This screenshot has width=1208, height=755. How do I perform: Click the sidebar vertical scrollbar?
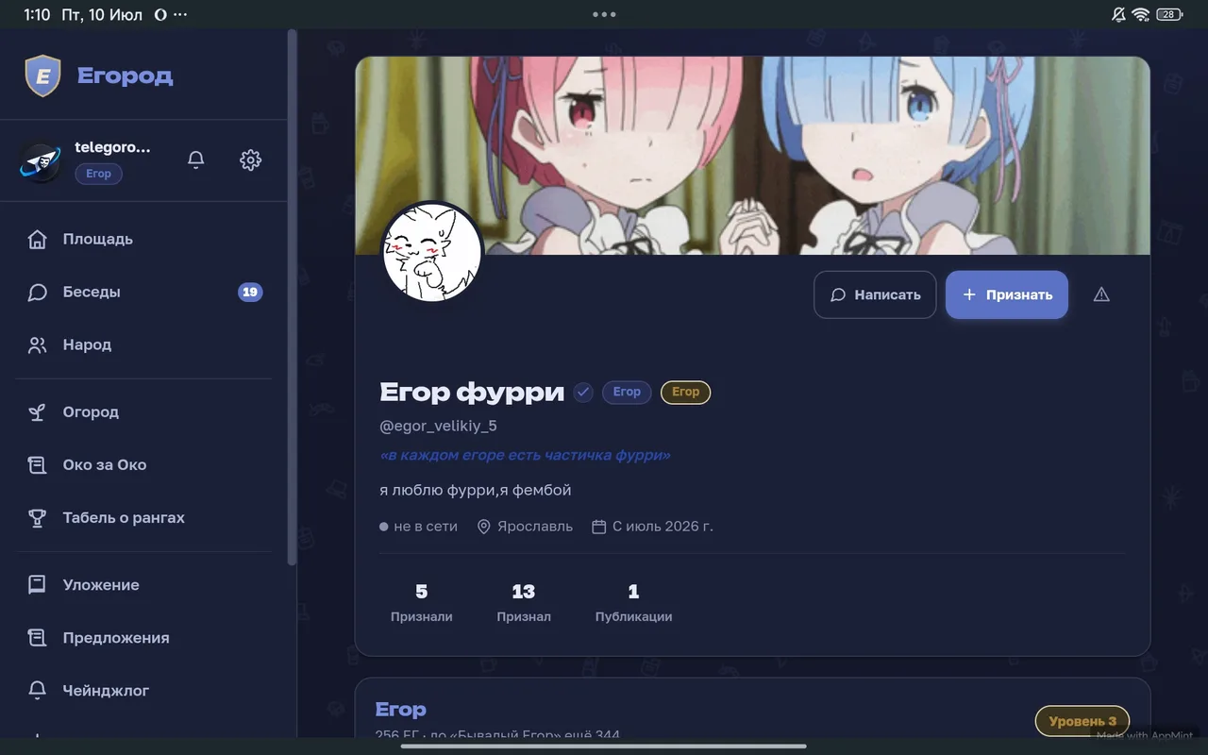(293, 297)
